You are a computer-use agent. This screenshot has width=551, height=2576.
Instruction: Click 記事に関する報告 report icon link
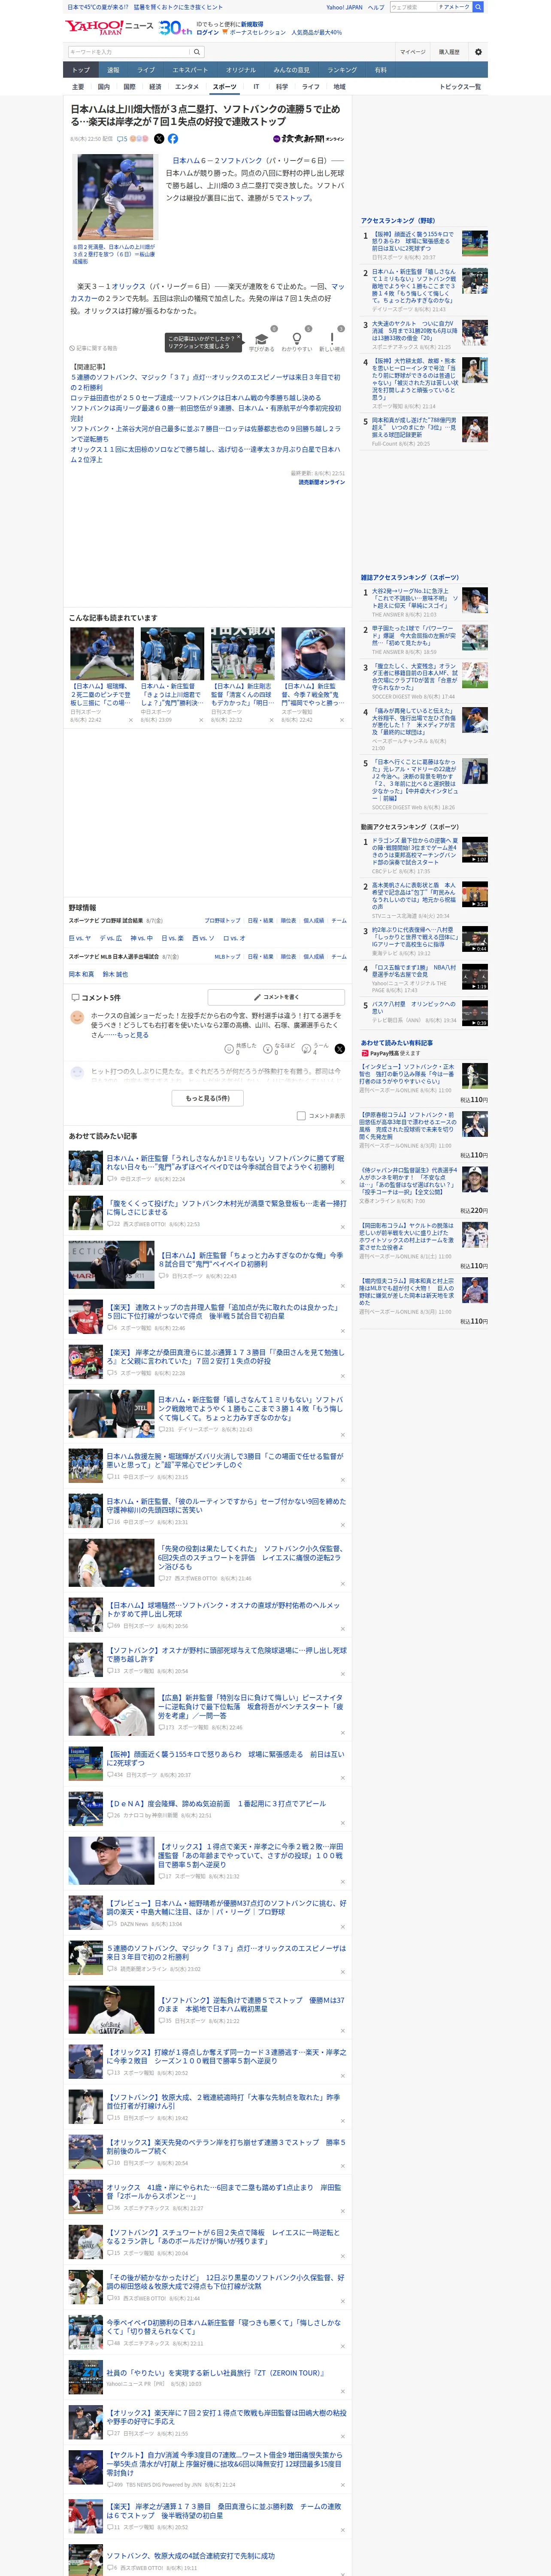pyautogui.click(x=94, y=348)
